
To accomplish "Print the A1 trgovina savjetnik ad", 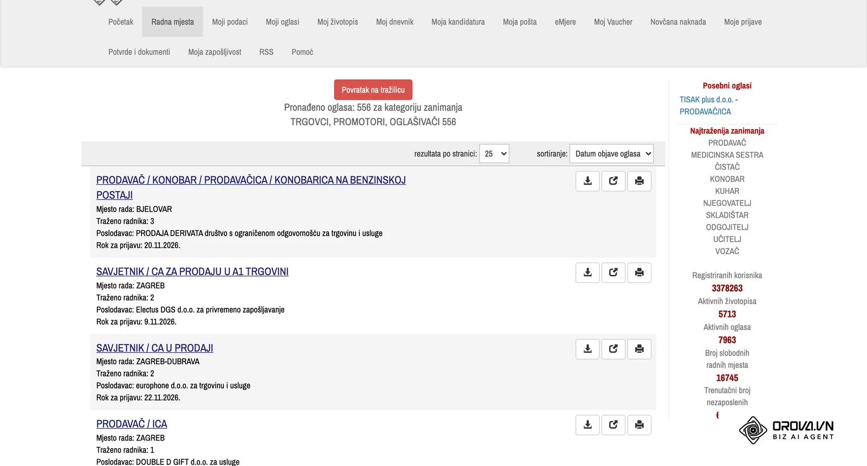I will (x=639, y=273).
